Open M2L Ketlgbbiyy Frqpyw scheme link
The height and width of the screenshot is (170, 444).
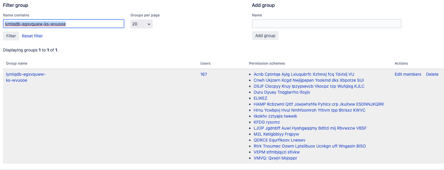click(x=276, y=134)
